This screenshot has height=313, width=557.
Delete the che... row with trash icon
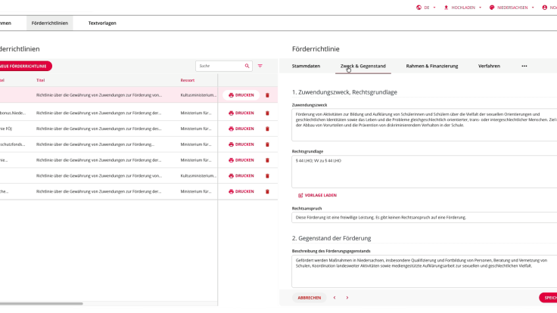[267, 191]
